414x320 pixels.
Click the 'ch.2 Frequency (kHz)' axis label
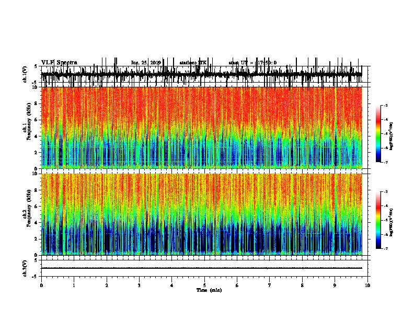pyautogui.click(x=27, y=209)
